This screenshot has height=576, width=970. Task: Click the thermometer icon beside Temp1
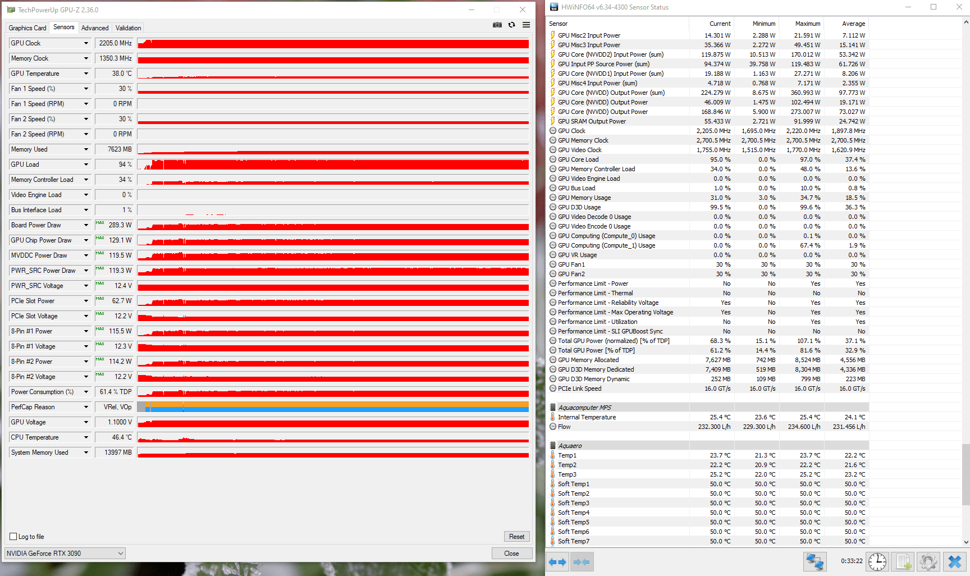click(553, 455)
